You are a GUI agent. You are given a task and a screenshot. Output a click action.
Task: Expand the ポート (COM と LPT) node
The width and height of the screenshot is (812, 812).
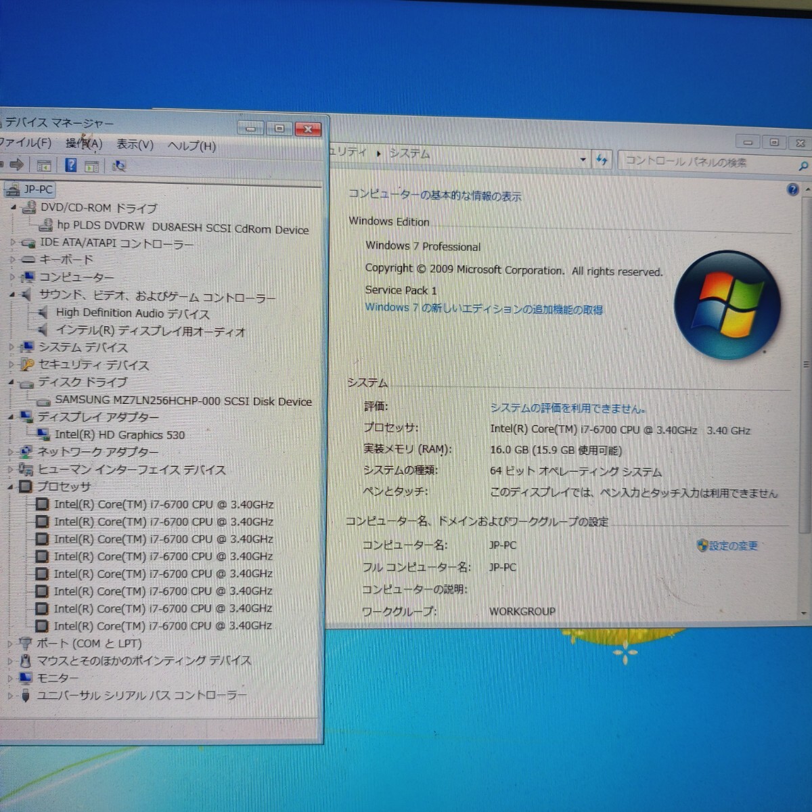pyautogui.click(x=10, y=644)
